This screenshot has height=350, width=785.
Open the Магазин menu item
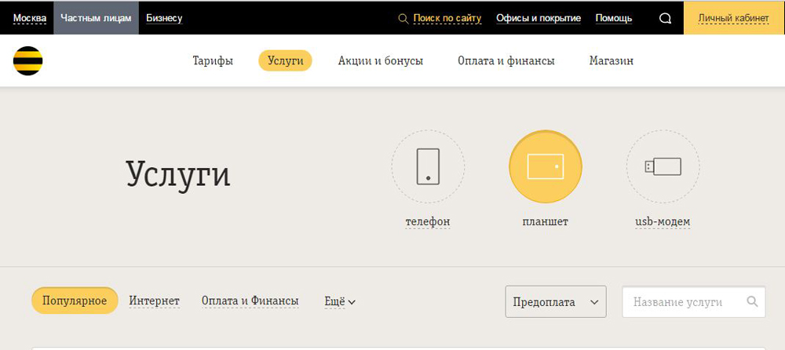point(611,61)
